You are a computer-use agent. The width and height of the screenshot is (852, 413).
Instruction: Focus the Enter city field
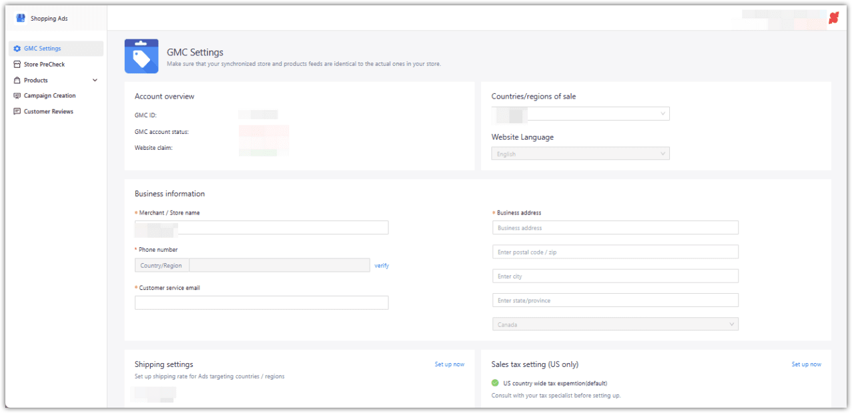pyautogui.click(x=615, y=276)
